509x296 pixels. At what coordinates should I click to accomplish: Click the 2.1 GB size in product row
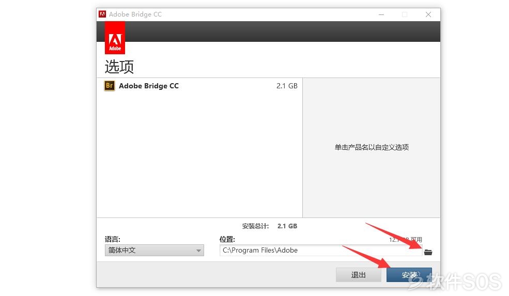point(287,86)
